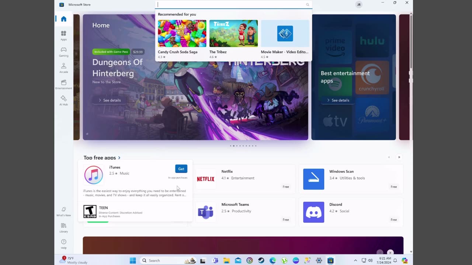472x265 pixels.
Task: Open Steam from the taskbar
Action: [x=261, y=260]
